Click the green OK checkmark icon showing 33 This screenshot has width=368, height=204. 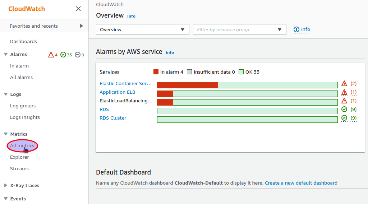[x=63, y=55]
